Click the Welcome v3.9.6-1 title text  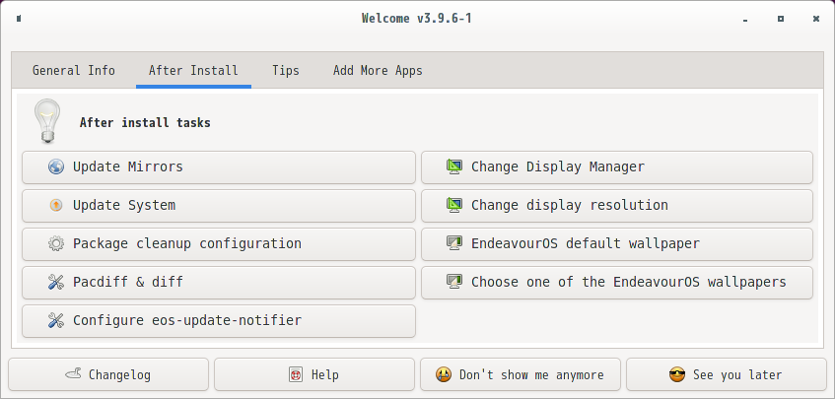[x=416, y=19]
